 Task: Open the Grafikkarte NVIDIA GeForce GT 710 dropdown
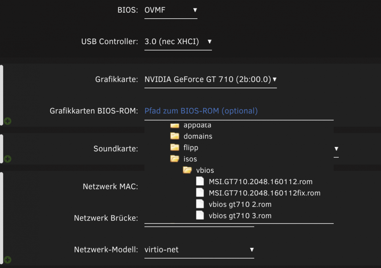click(x=210, y=80)
